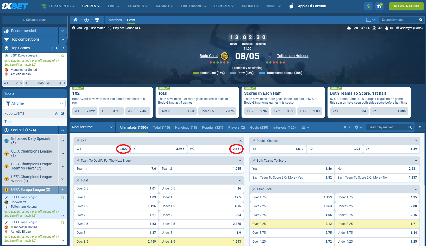Collapse the UEFA Europa League (3) list
This screenshot has height=246, width=426.
click(63, 190)
